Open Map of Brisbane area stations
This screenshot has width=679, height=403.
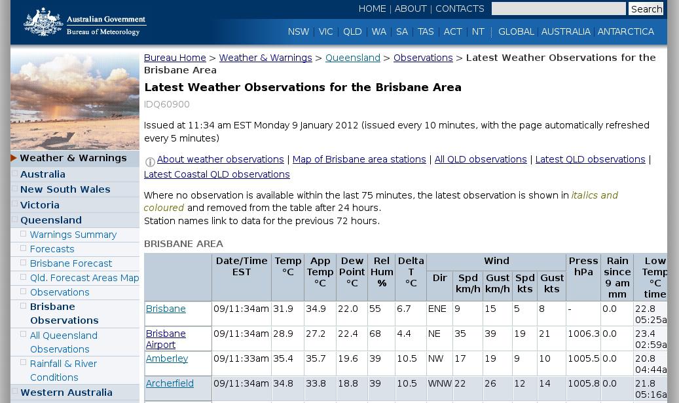pyautogui.click(x=359, y=159)
